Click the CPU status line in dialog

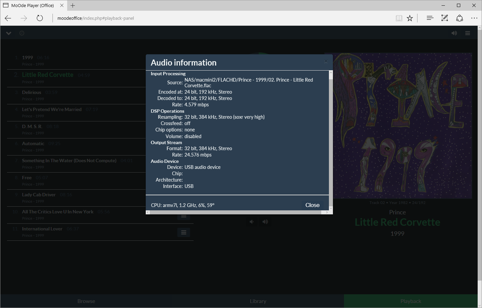183,205
